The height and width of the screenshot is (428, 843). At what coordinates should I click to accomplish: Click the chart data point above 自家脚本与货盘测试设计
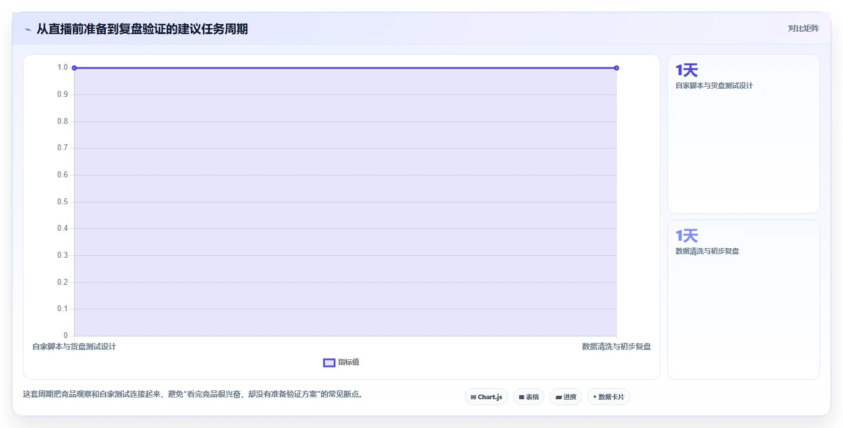tap(74, 68)
